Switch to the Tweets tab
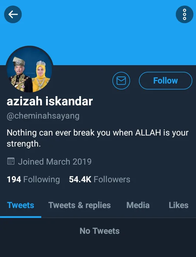 (x=21, y=205)
